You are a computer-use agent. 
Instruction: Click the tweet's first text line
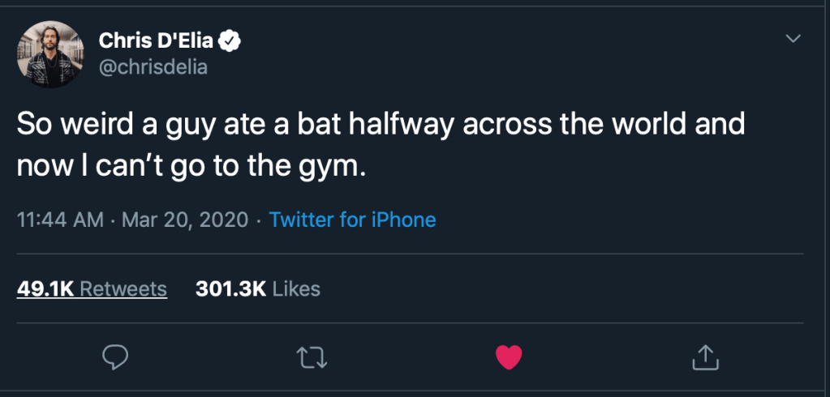pyautogui.click(x=380, y=126)
